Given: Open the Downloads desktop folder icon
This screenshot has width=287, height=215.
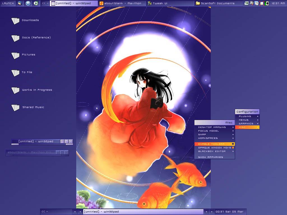Looking at the screenshot, I should [x=15, y=21].
